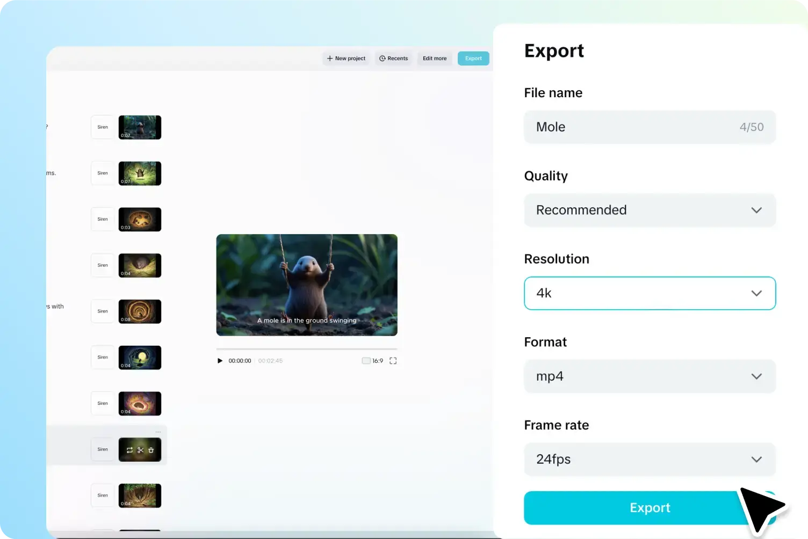Open the Resolution dropdown set to 4k
The image size is (808, 539).
pyautogui.click(x=650, y=293)
